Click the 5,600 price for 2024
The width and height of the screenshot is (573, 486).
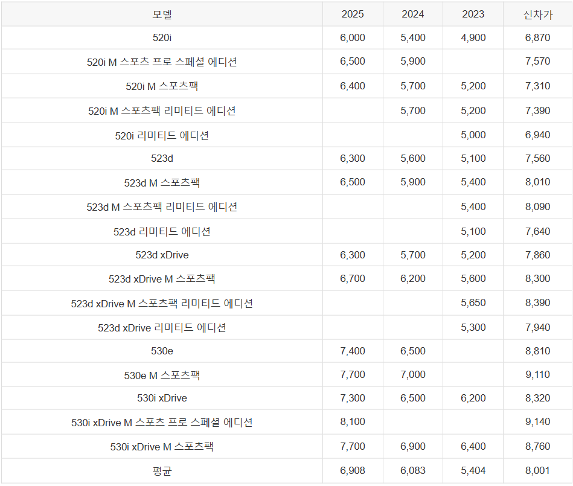(413, 159)
